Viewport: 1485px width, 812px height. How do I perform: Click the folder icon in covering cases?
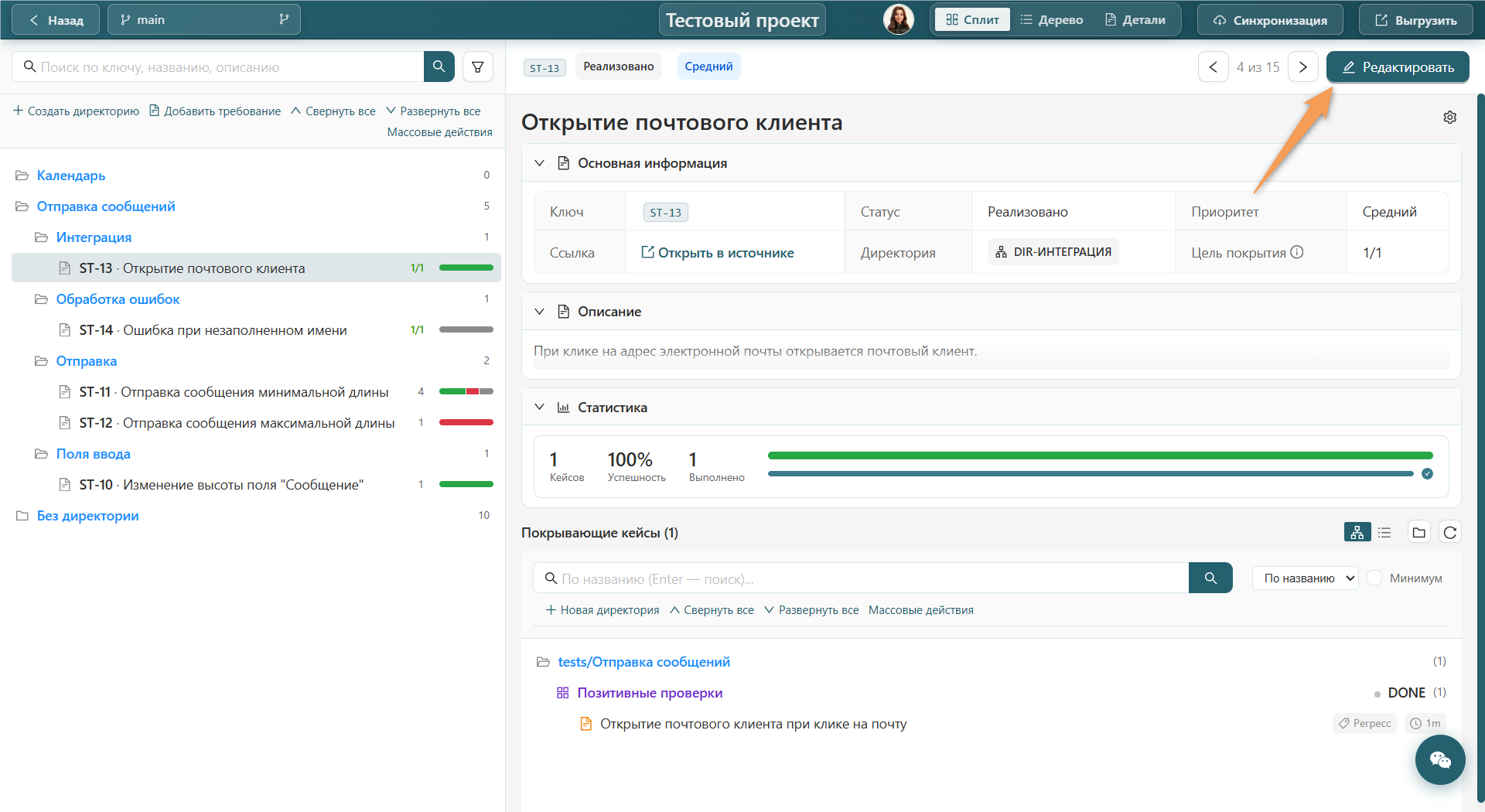(1419, 532)
